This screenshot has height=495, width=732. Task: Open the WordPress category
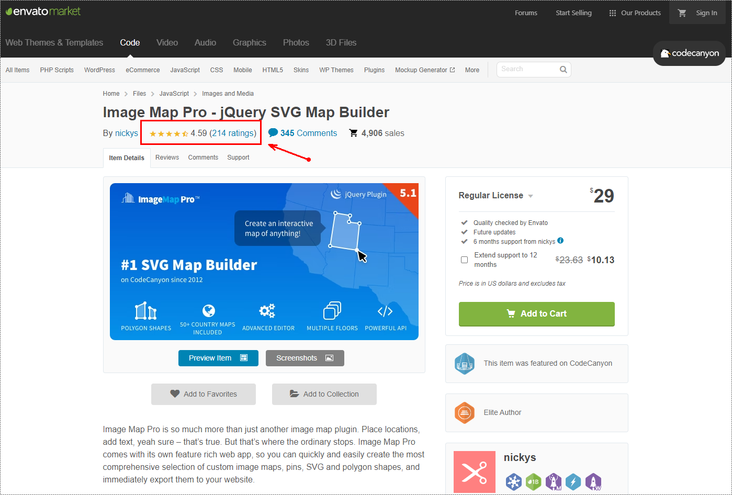99,70
